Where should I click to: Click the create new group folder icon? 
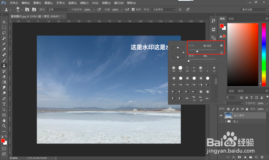click(x=251, y=157)
